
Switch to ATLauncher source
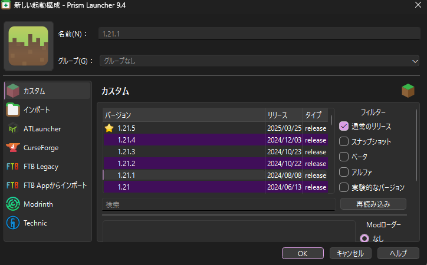(48, 128)
